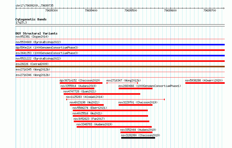232x148 pixels.
Task: Click the nsv4747728 Quan2021 red bar
Action: pos(102,94)
